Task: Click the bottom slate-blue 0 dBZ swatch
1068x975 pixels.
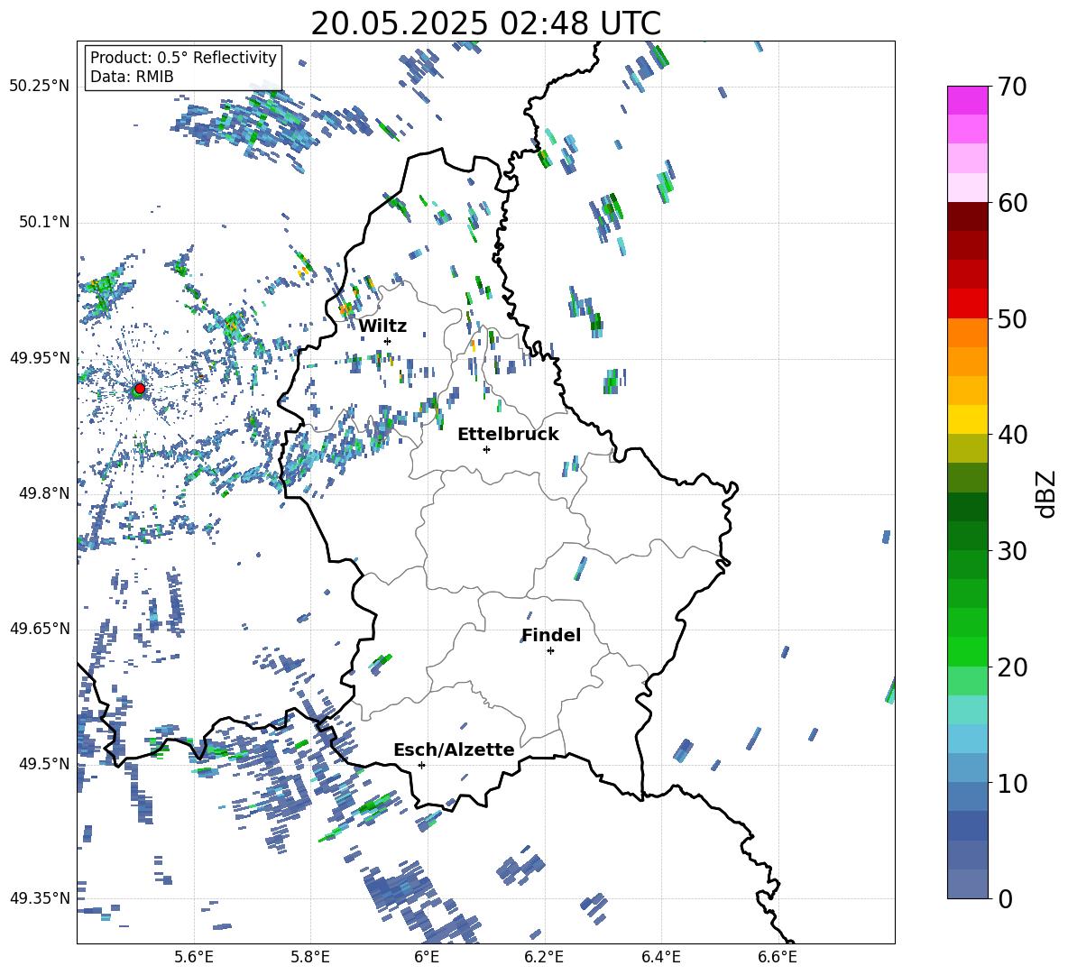Action: [967, 884]
